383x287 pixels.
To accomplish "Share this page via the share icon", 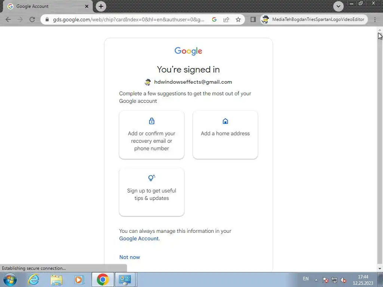I will click(226, 19).
